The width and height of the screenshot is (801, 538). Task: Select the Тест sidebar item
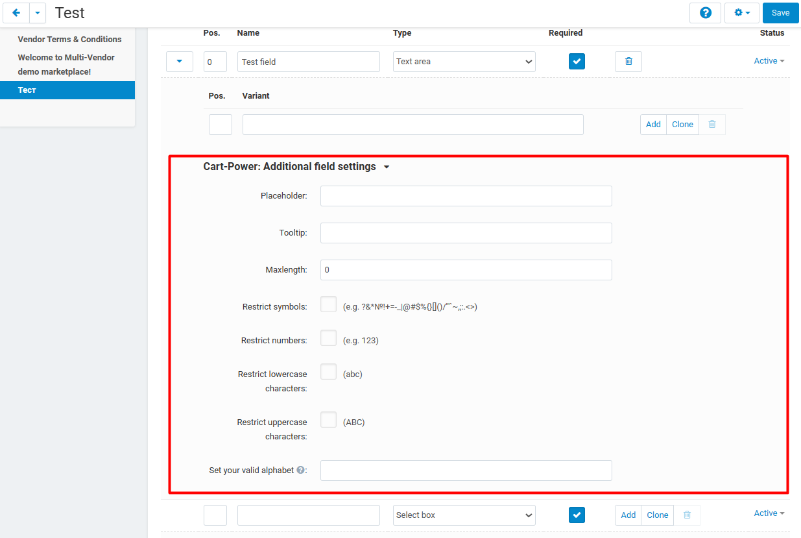(x=67, y=90)
